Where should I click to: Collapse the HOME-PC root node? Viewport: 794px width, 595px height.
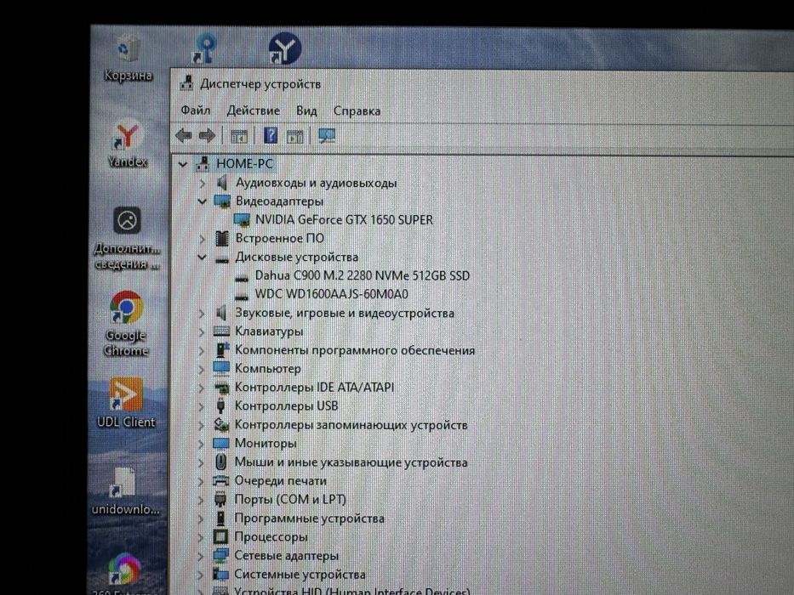[x=183, y=164]
